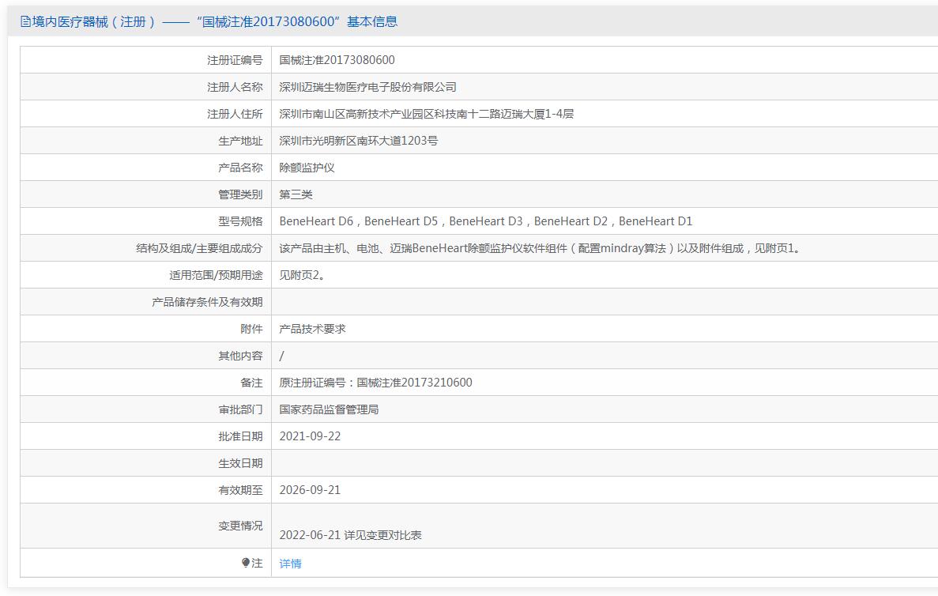Viewport: 938px width, 596px height.
Task: Select the BeneHeart D6 model list text
Action: [x=486, y=221]
